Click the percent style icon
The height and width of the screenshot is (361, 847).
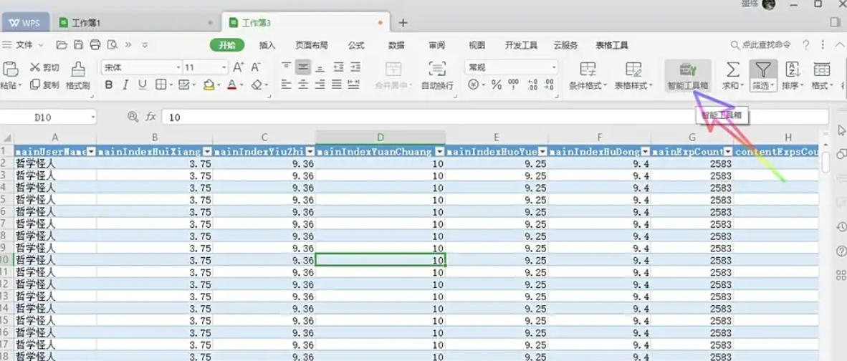495,85
